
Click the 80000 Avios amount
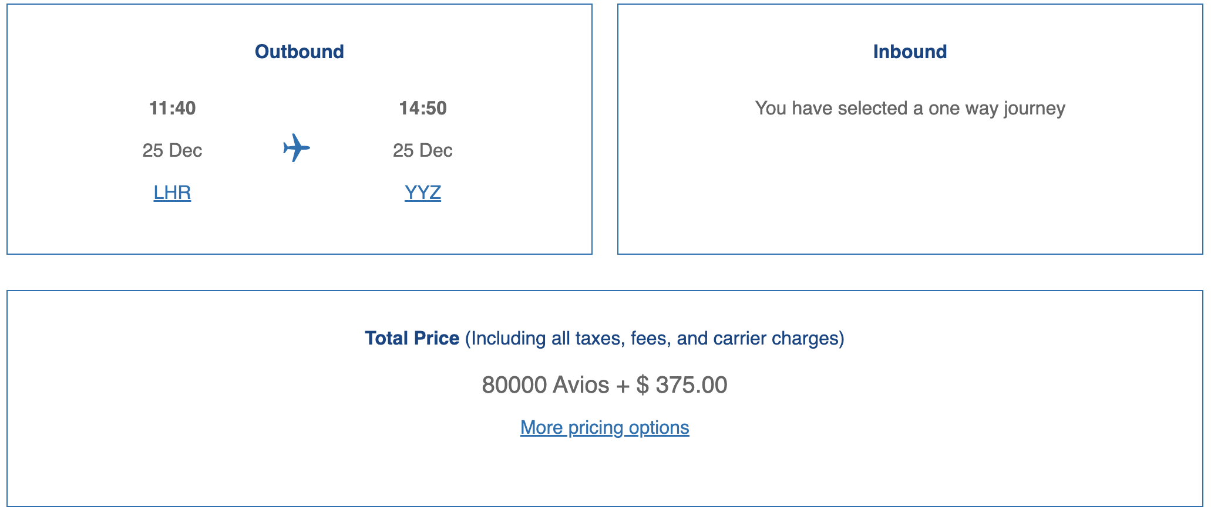click(545, 385)
